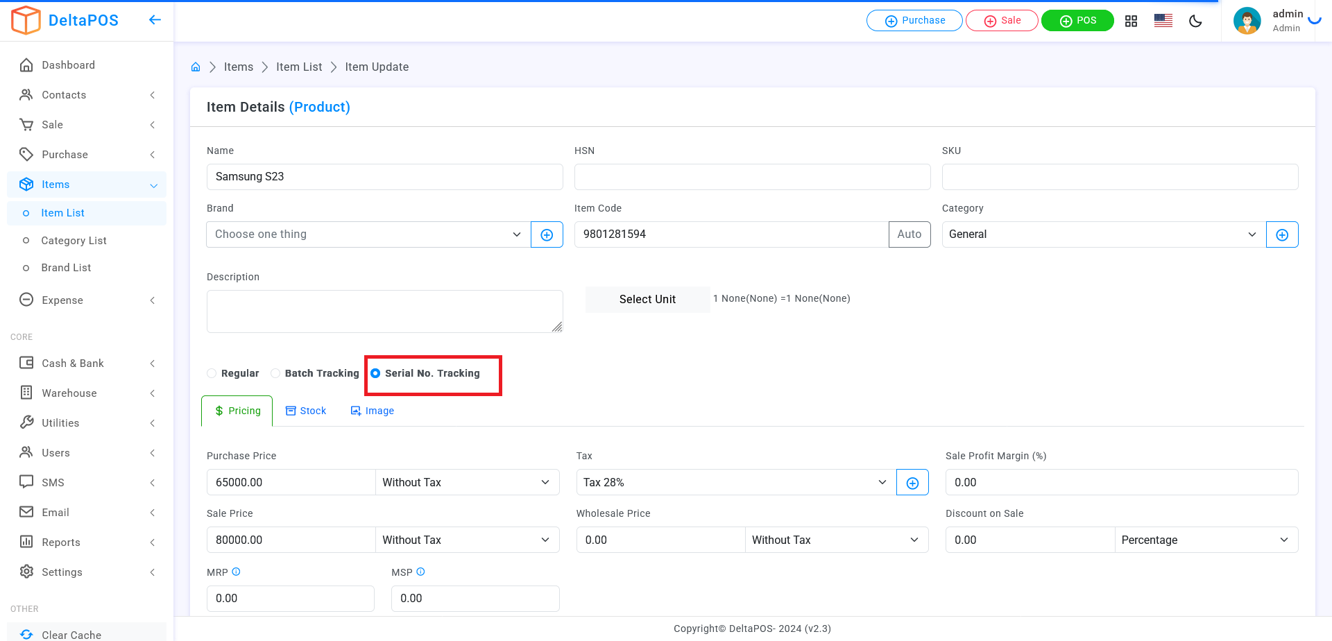The width and height of the screenshot is (1332, 641).
Task: Select the Regular radio option
Action: 212,373
